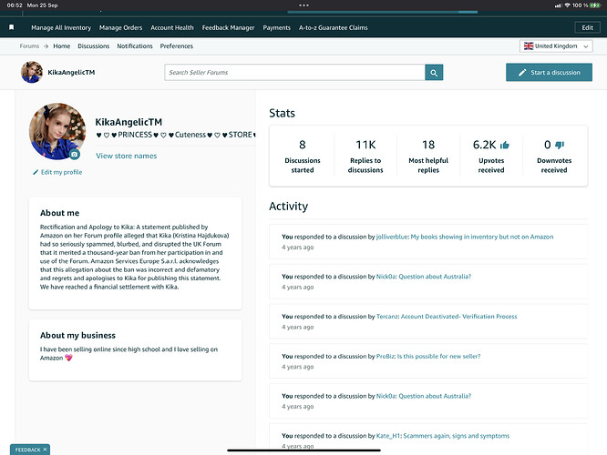Viewport: 607px width, 455px height.
Task: Open Manage Orders menu
Action: (121, 28)
